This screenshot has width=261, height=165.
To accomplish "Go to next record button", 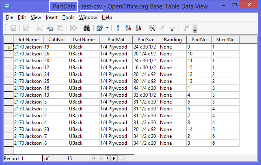I will point(108,159).
